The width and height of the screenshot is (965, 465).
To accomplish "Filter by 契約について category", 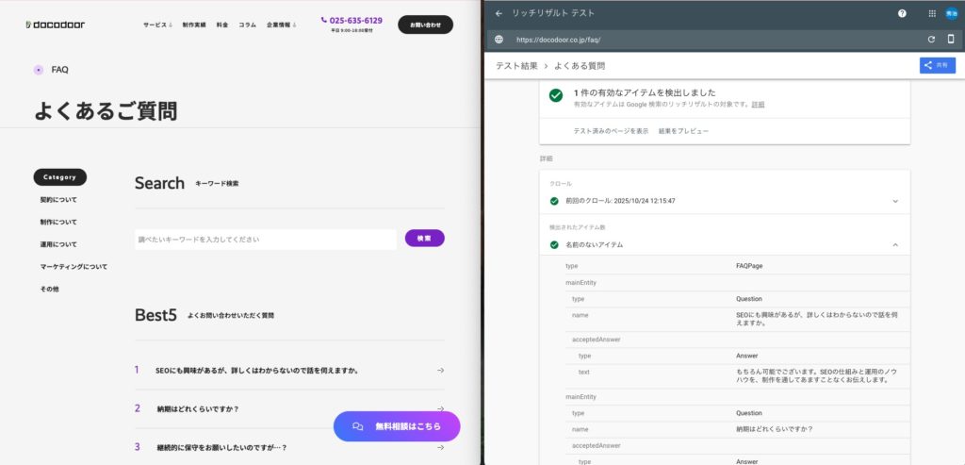I will [x=58, y=200].
